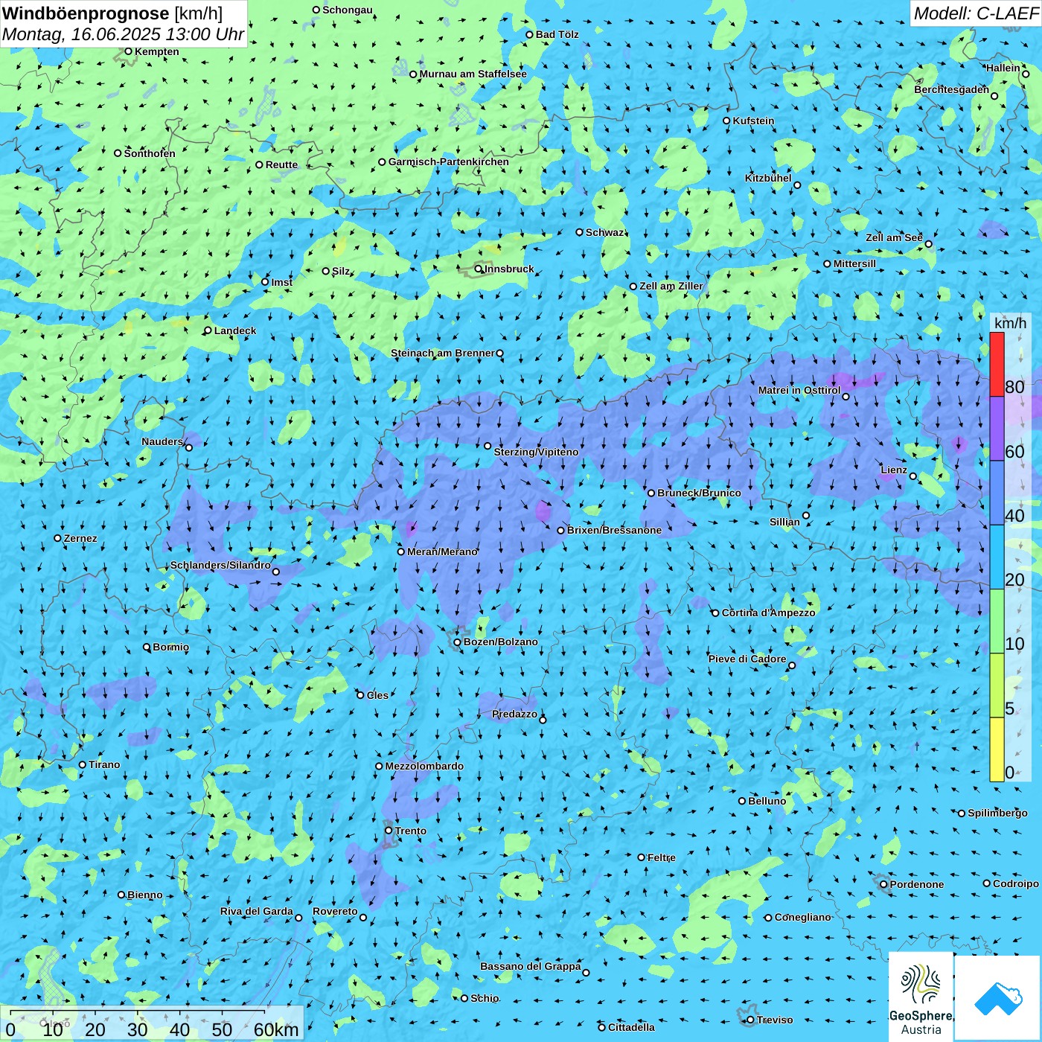Click the Nauders city marker
The width and height of the screenshot is (1042, 1042).
[x=189, y=448]
